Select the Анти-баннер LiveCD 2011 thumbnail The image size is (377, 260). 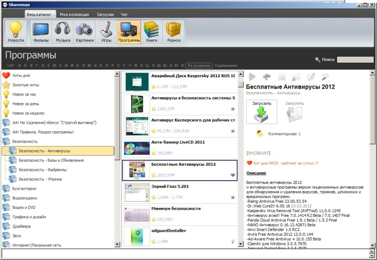tap(137, 148)
